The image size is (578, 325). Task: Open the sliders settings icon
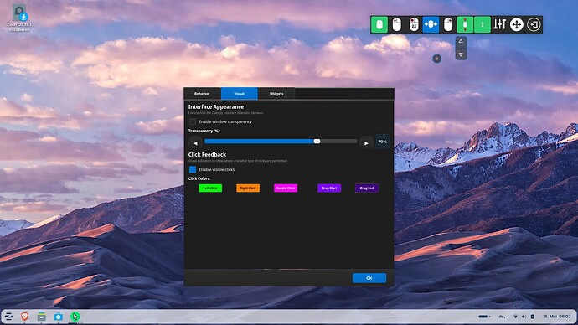(x=499, y=24)
